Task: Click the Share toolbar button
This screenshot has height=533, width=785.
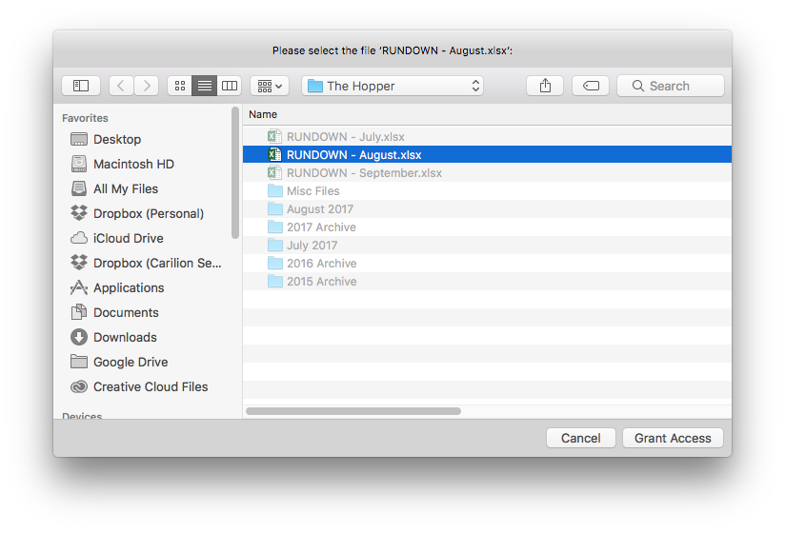Action: tap(545, 86)
